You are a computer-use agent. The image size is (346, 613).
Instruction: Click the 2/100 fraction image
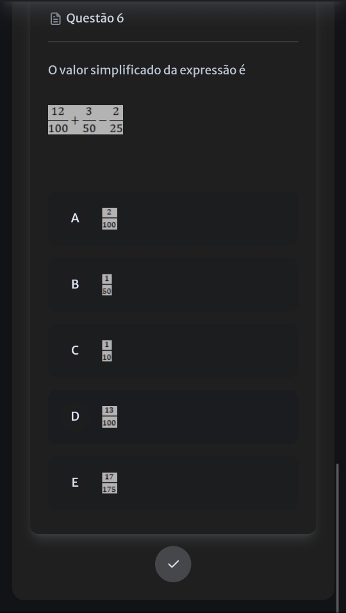pyautogui.click(x=110, y=219)
